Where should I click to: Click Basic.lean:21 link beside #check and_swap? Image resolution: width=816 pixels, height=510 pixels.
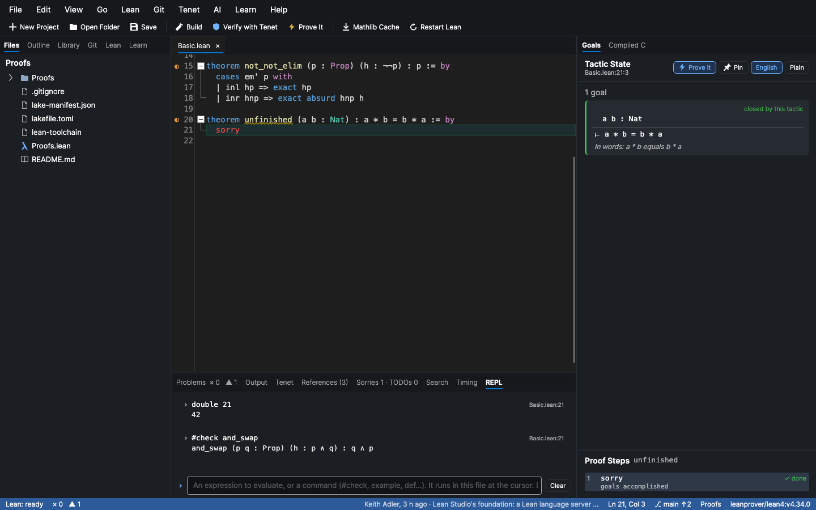pos(546,439)
